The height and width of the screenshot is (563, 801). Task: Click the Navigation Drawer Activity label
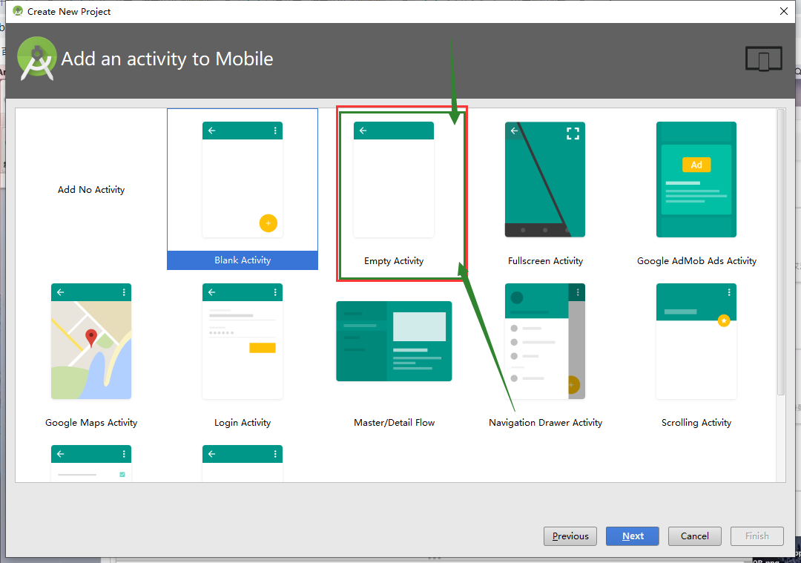[x=545, y=423]
